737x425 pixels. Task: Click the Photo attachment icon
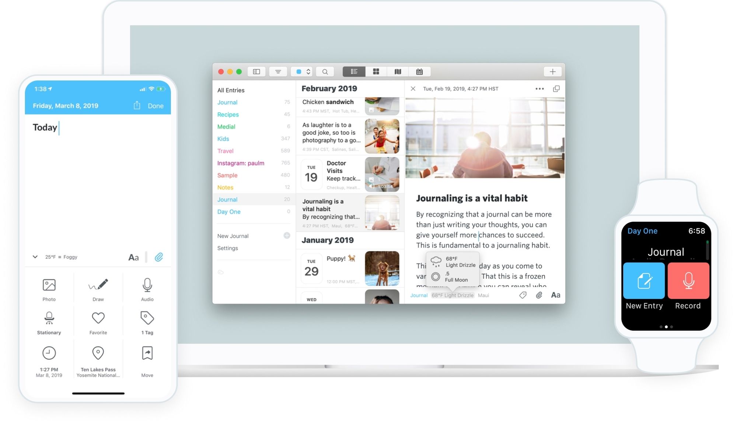(x=49, y=285)
